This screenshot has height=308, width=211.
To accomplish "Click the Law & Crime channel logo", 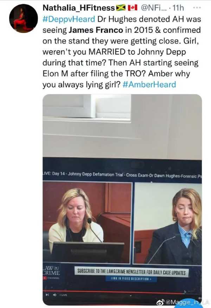I will [x=51, y=272].
